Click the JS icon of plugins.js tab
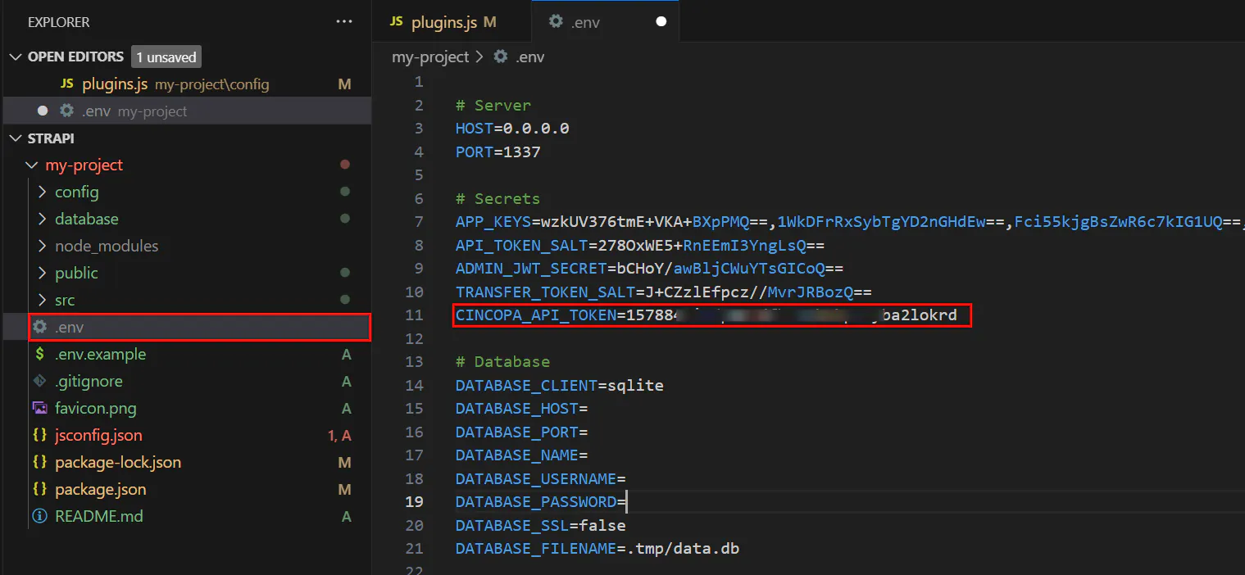This screenshot has width=1245, height=575. pos(396,22)
